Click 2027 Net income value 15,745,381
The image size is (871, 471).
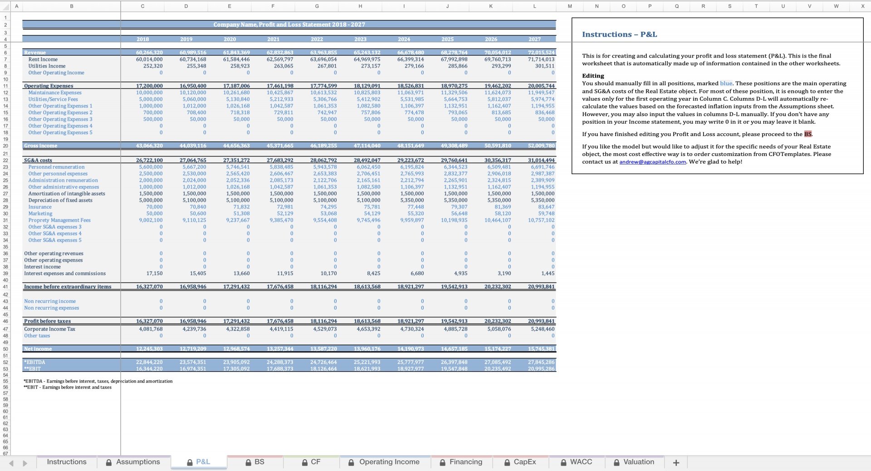(x=541, y=349)
